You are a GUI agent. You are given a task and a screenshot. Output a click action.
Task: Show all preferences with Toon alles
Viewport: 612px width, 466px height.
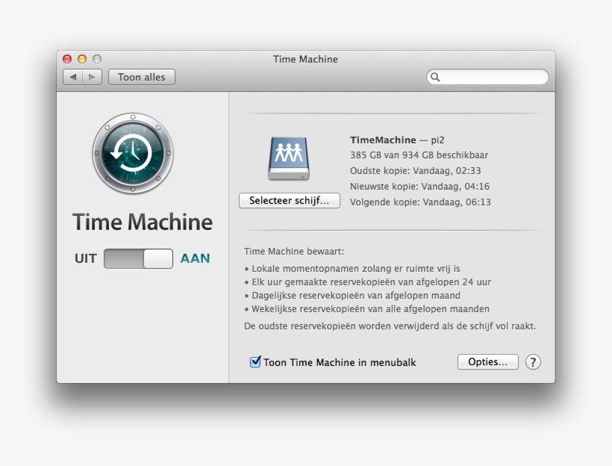(x=141, y=77)
